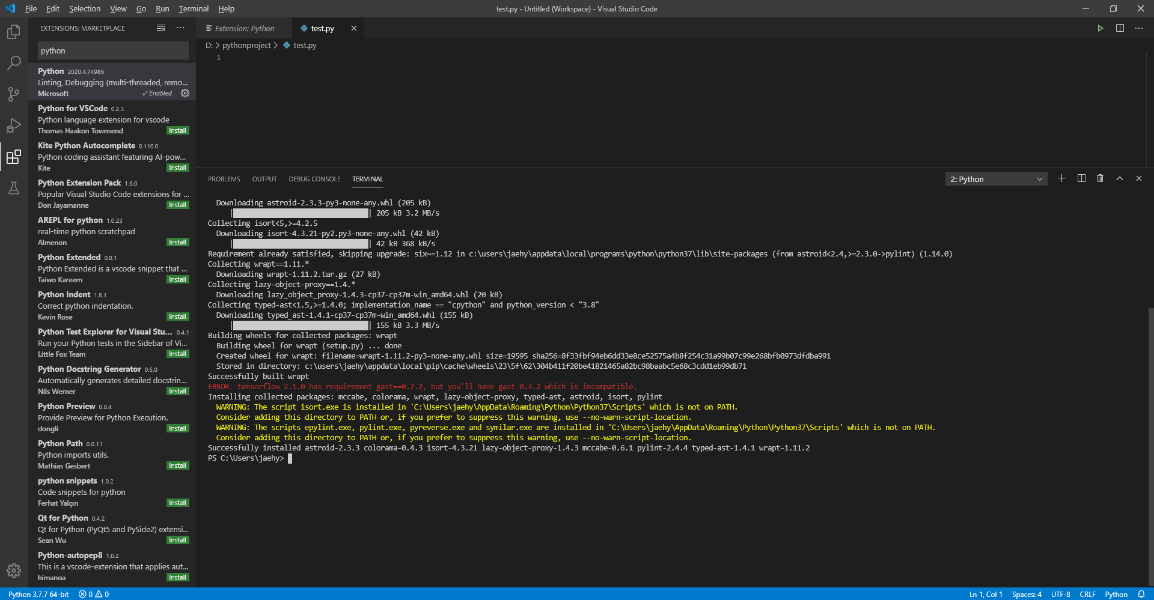Viewport: 1154px width, 600px height.
Task: Open notifications bell in status bar
Action: pyautogui.click(x=1141, y=594)
